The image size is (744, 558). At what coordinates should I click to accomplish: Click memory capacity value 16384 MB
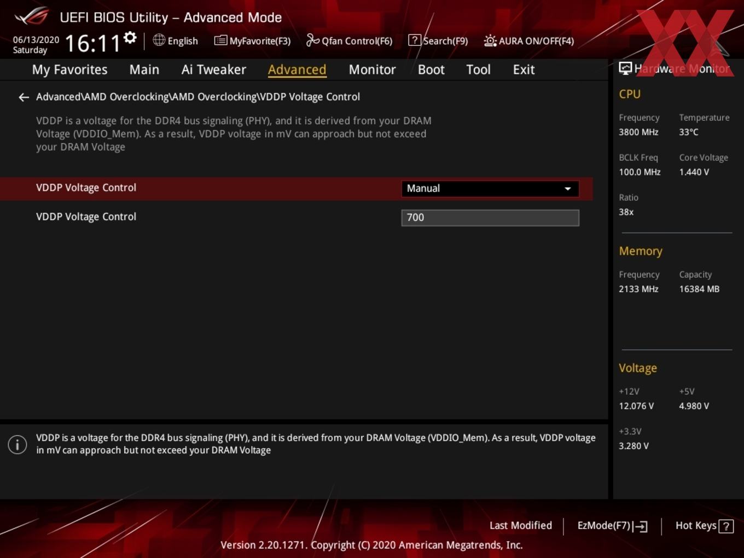pyautogui.click(x=699, y=289)
